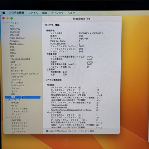Select パラレルSCSI in the sidebar
The height and width of the screenshot is (149, 149).
(18, 86)
